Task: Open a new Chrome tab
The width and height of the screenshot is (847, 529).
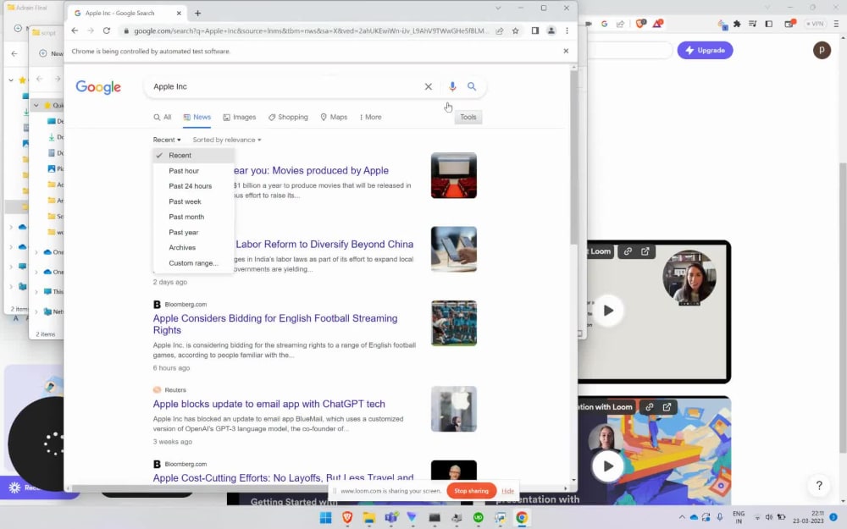Action: (x=197, y=13)
